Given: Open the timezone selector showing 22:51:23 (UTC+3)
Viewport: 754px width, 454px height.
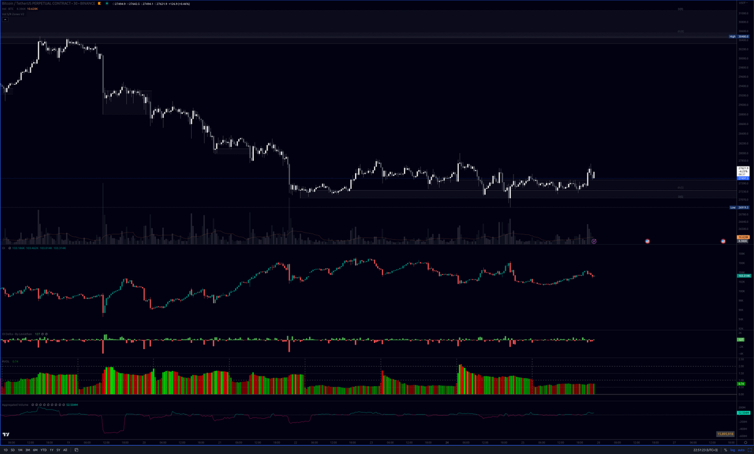Looking at the screenshot, I should pos(705,450).
